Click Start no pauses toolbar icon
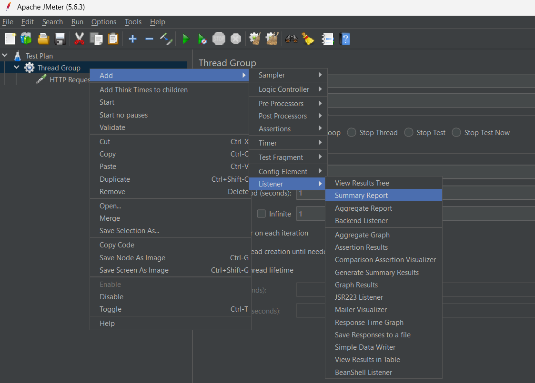535x383 pixels. tap(202, 39)
